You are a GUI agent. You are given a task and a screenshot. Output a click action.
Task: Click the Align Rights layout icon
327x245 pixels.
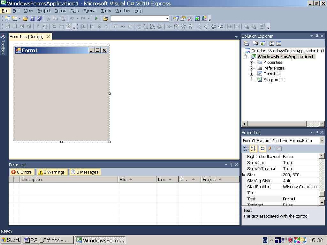(106, 26)
